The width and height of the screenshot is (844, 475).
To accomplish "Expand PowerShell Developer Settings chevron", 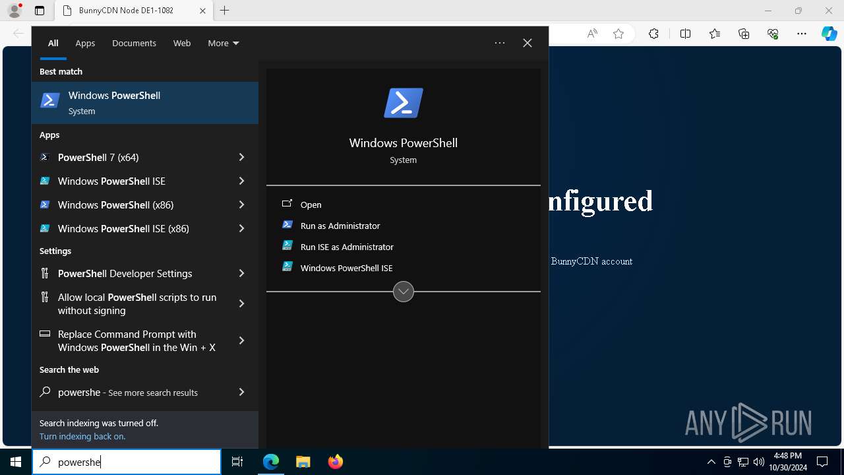I will 241,273.
